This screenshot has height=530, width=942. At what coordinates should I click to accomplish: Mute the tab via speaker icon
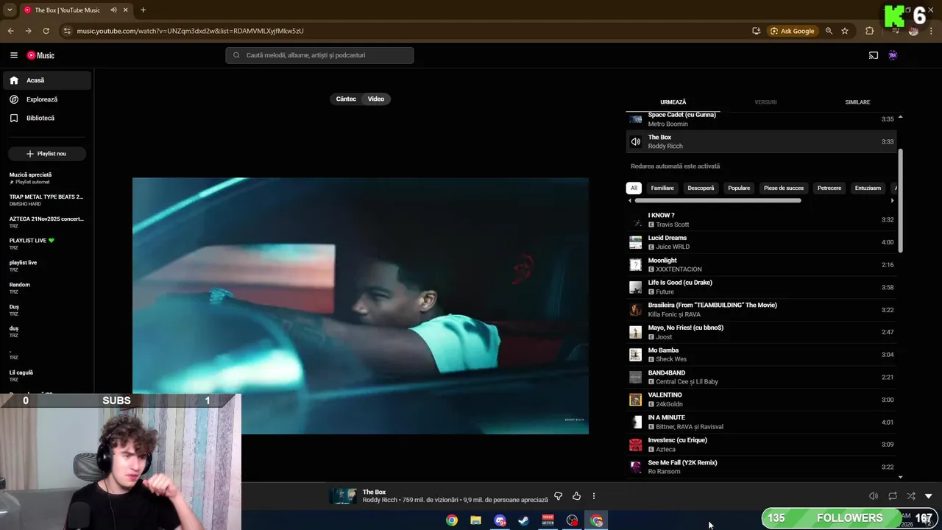click(114, 10)
